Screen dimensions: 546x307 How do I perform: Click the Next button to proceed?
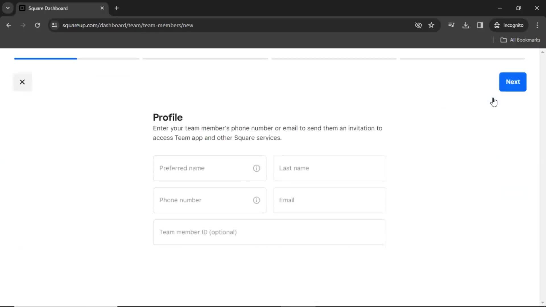(513, 82)
